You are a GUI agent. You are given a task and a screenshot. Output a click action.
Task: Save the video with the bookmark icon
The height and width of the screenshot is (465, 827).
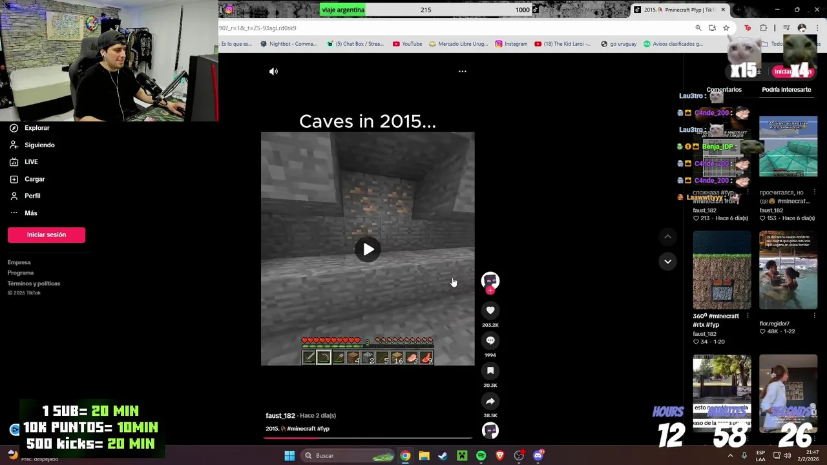click(490, 371)
